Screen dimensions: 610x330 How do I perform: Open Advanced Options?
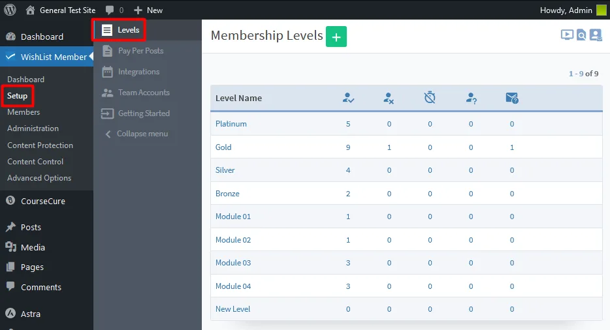(39, 177)
